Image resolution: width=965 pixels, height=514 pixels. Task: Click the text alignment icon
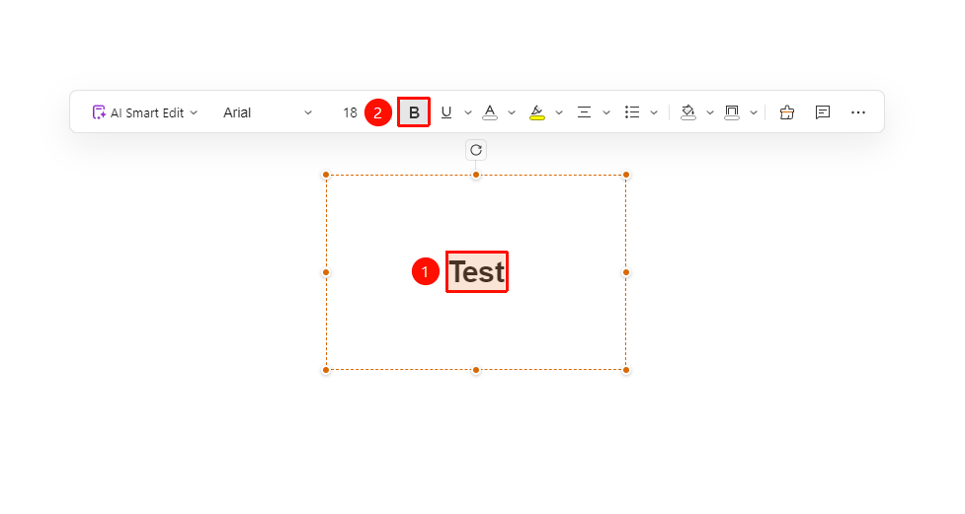(x=584, y=112)
